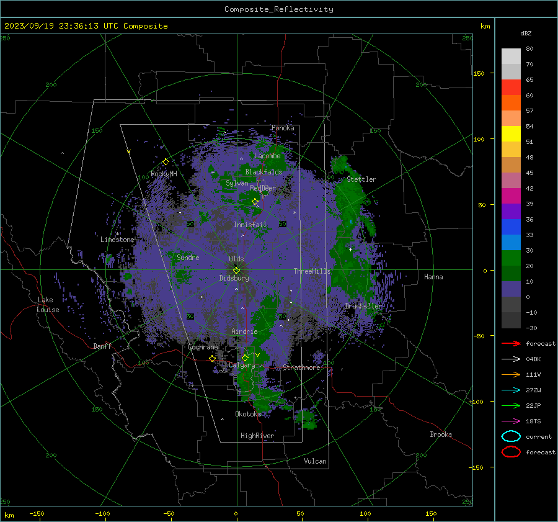Click the RockyMH label
Screen dimensions: 558x522
[164, 174]
